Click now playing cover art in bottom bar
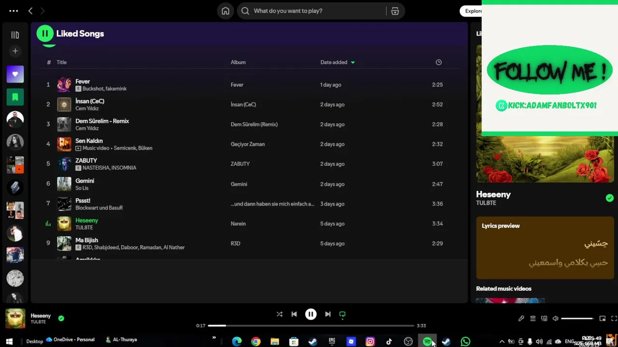The width and height of the screenshot is (618, 347). (x=15, y=319)
